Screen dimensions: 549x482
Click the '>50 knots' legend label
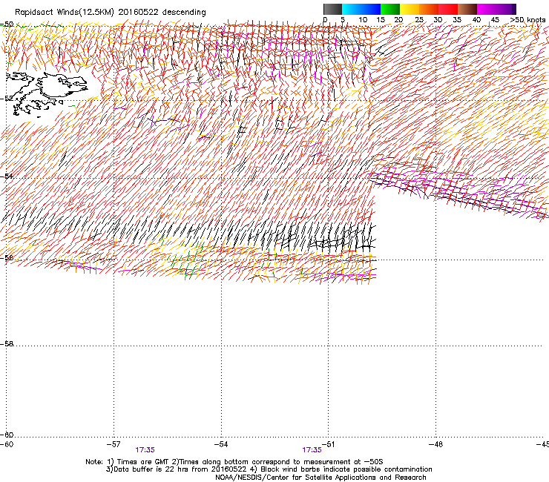click(x=527, y=19)
